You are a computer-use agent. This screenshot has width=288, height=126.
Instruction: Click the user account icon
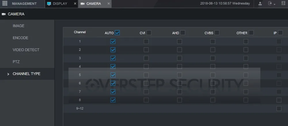tap(260, 3)
